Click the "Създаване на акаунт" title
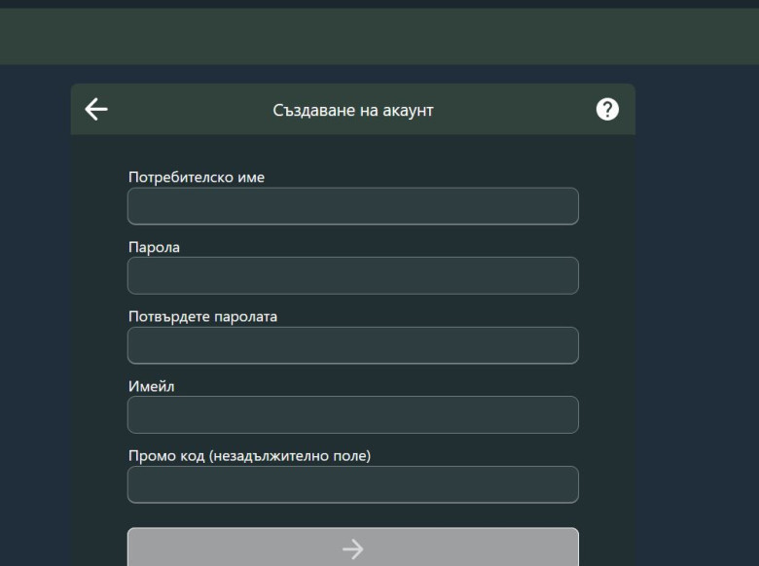Image resolution: width=759 pixels, height=566 pixels. pos(352,110)
